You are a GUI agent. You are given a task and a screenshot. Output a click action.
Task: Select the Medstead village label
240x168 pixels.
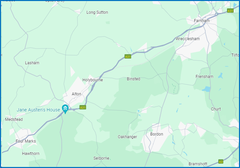click(14, 119)
